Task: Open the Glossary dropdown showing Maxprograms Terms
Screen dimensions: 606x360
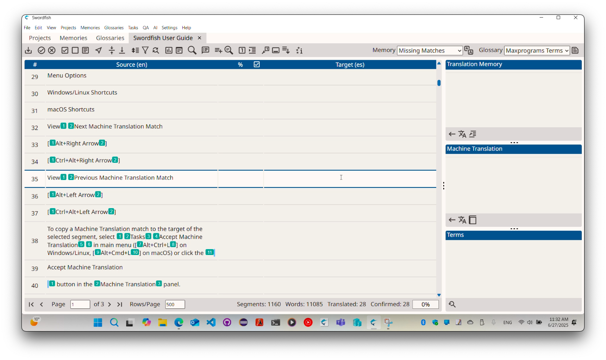Action: tap(537, 50)
